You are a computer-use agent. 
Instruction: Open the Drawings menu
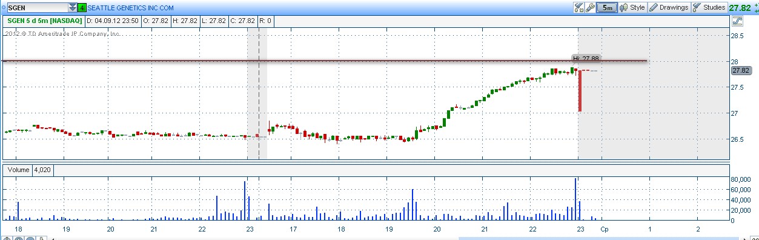click(669, 8)
